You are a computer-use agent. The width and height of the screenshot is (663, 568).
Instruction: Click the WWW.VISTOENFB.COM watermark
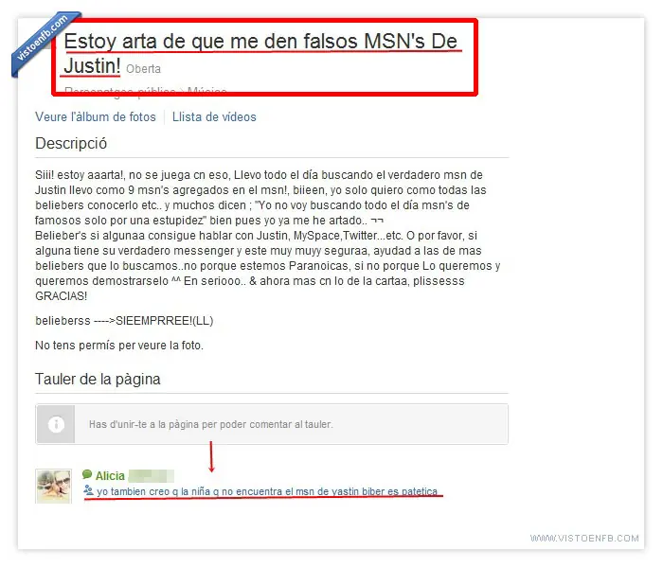[x=584, y=538]
